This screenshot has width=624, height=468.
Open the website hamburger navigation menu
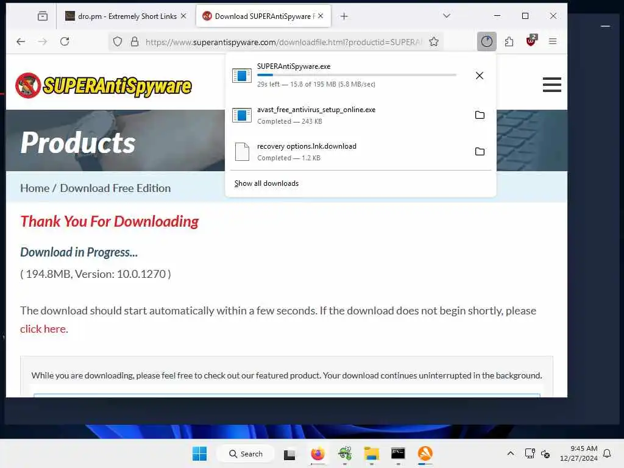(552, 85)
